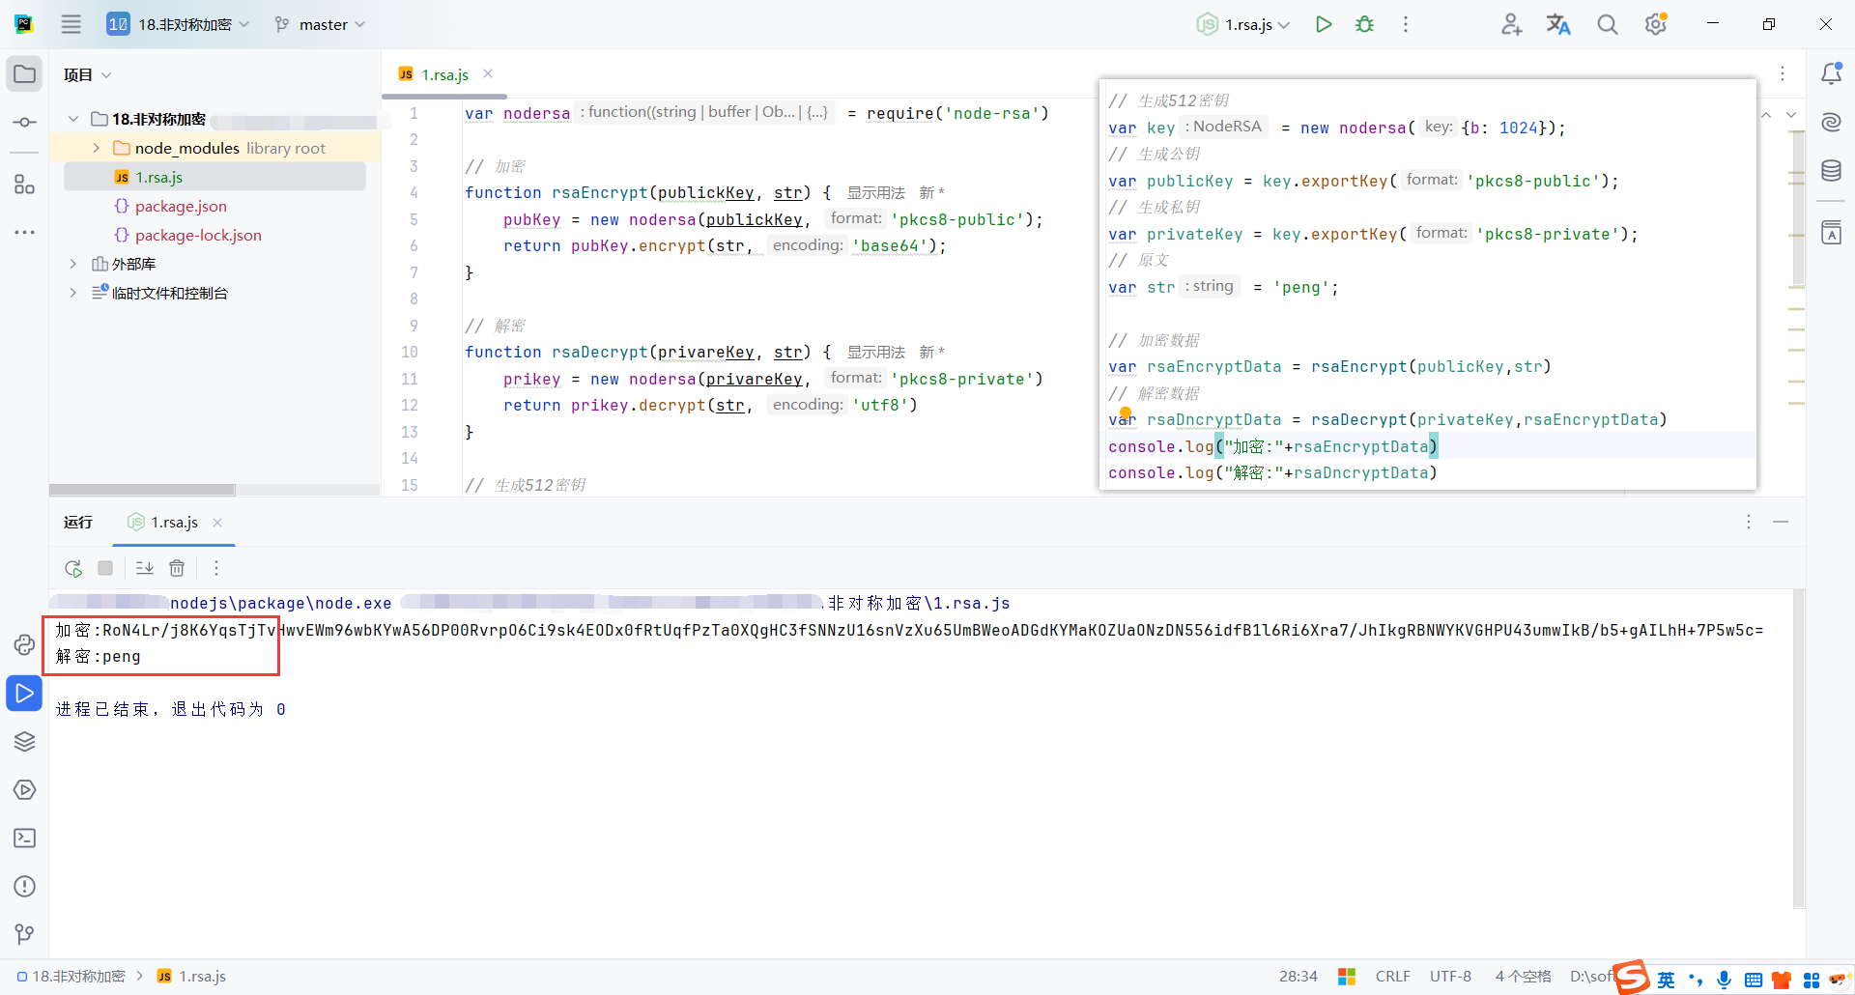Toggle the Project tool window folder icon

tap(25, 74)
